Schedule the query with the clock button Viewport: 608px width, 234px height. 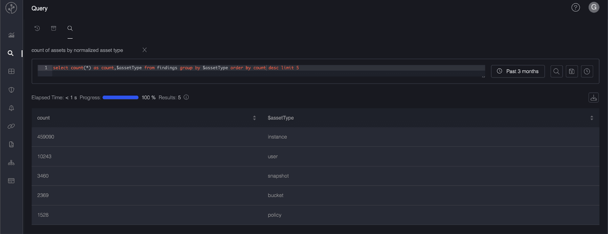point(587,71)
